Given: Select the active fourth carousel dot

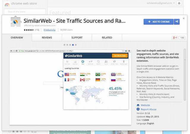Looking at the screenshot, I should (x=73, y=45).
